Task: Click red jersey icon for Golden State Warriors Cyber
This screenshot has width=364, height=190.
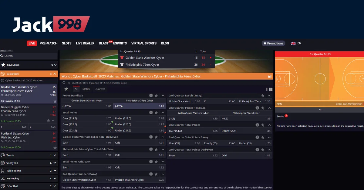Action: tap(122, 57)
